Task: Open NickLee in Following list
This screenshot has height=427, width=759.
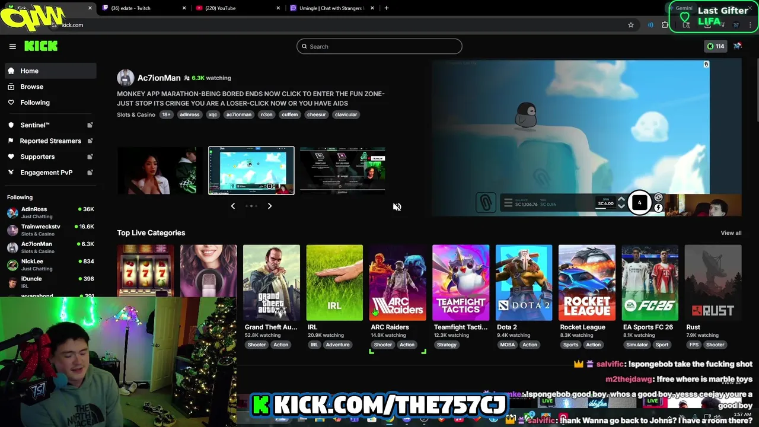Action: [50, 265]
